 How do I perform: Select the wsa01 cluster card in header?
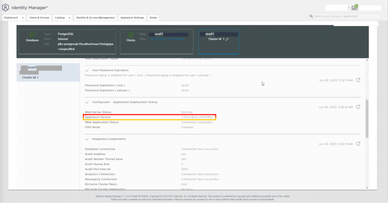click(219, 42)
